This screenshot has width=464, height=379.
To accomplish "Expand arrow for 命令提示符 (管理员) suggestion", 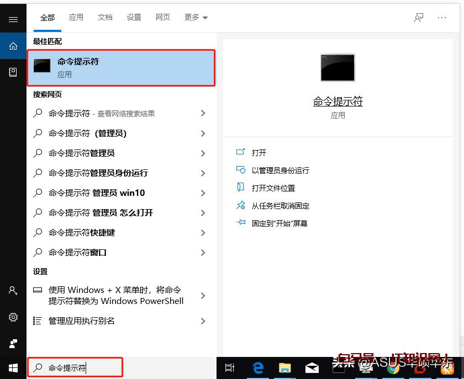I will [x=203, y=134].
